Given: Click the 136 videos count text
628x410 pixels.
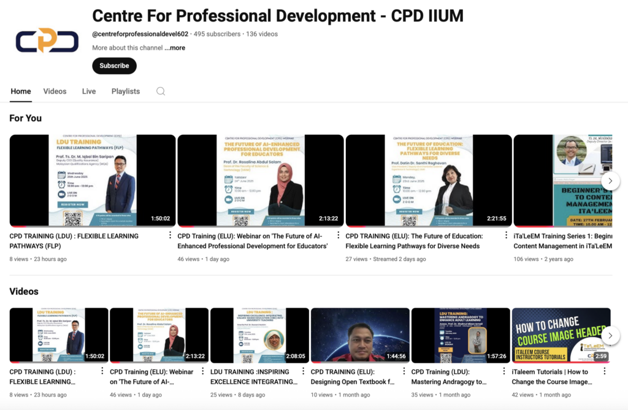Looking at the screenshot, I should pos(262,34).
